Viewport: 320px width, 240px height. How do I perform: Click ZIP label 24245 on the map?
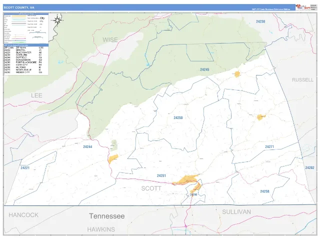pos(204,69)
